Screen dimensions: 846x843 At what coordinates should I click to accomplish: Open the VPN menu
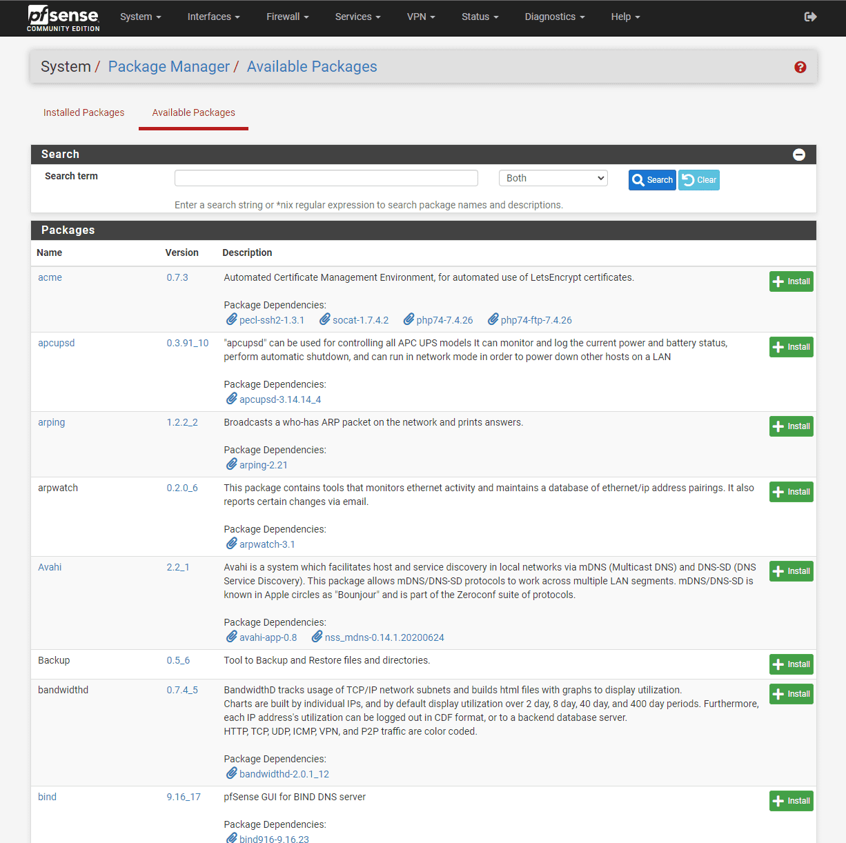pos(421,17)
